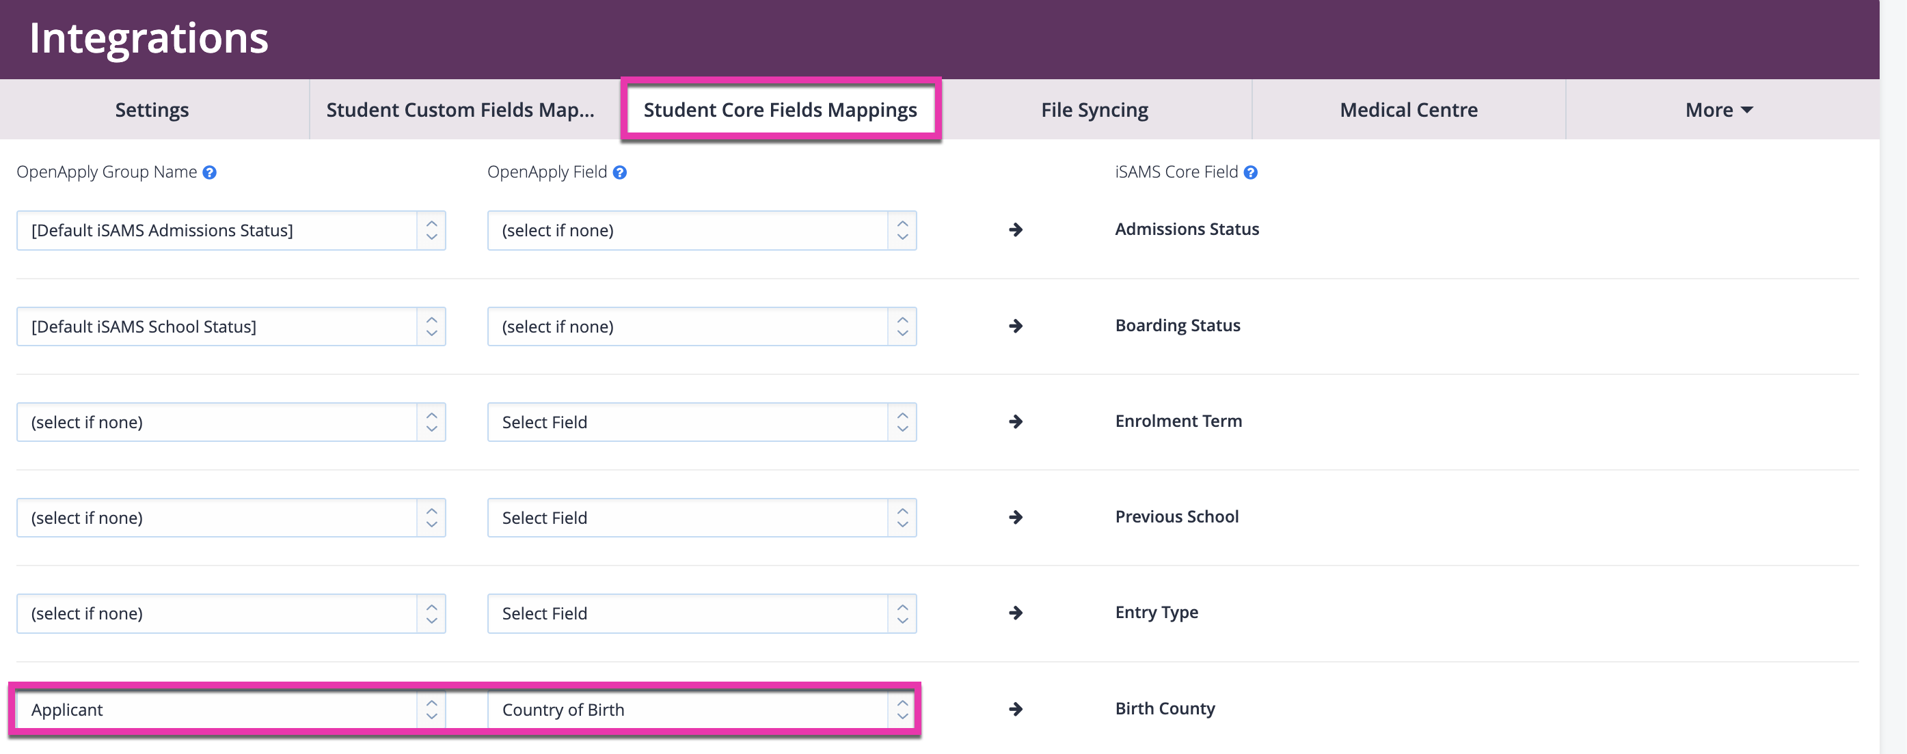
Task: Click arrow icon pointing to Enrolment Term
Action: click(1016, 422)
